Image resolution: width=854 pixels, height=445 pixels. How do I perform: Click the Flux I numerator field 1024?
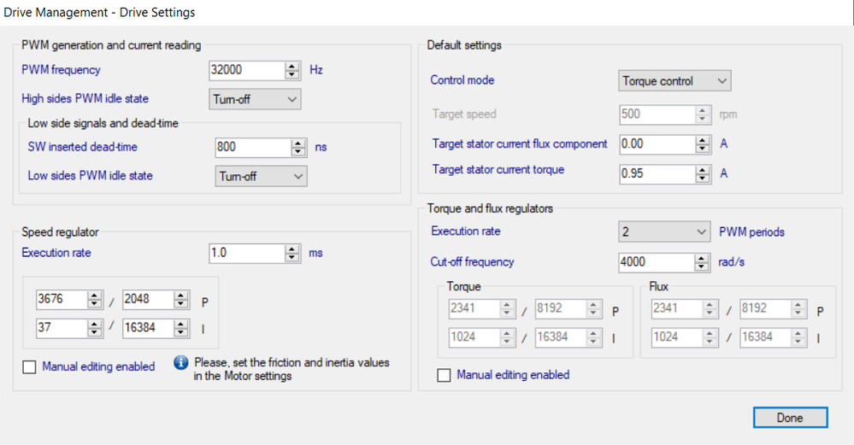click(x=677, y=338)
